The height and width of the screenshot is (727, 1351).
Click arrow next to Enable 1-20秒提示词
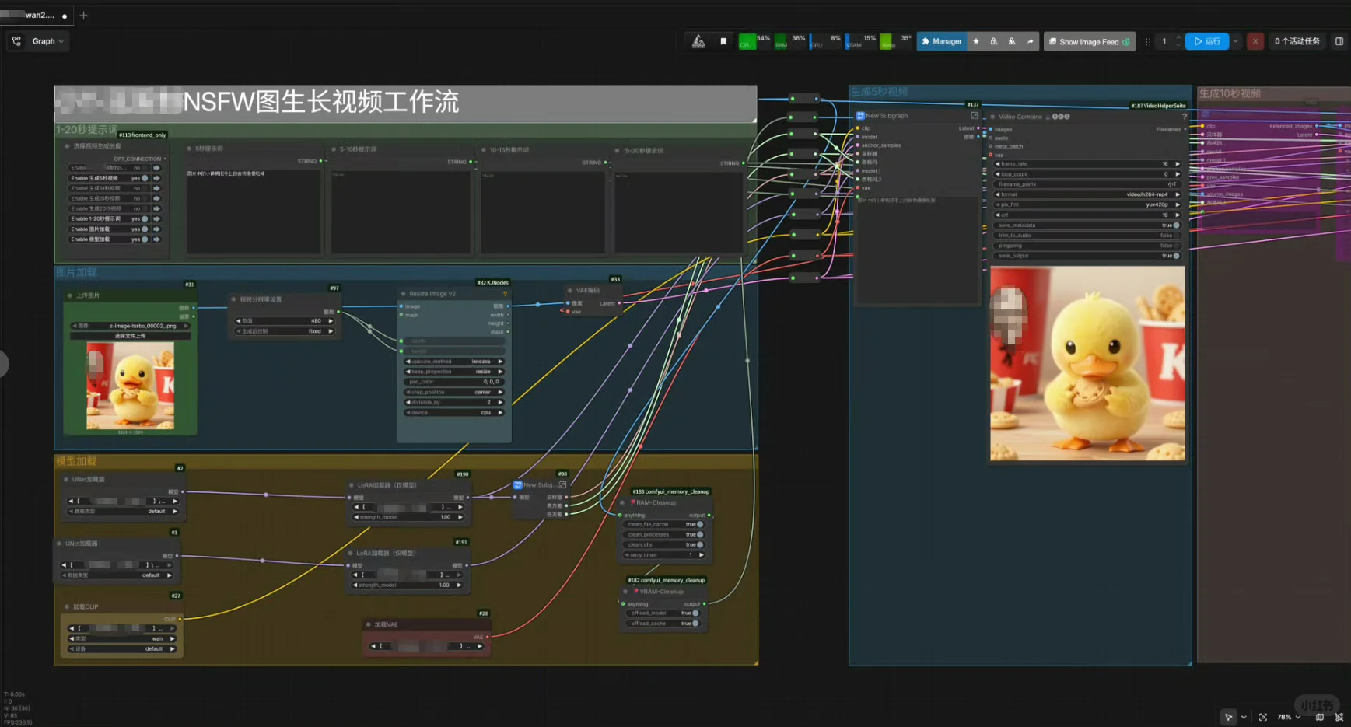(156, 219)
